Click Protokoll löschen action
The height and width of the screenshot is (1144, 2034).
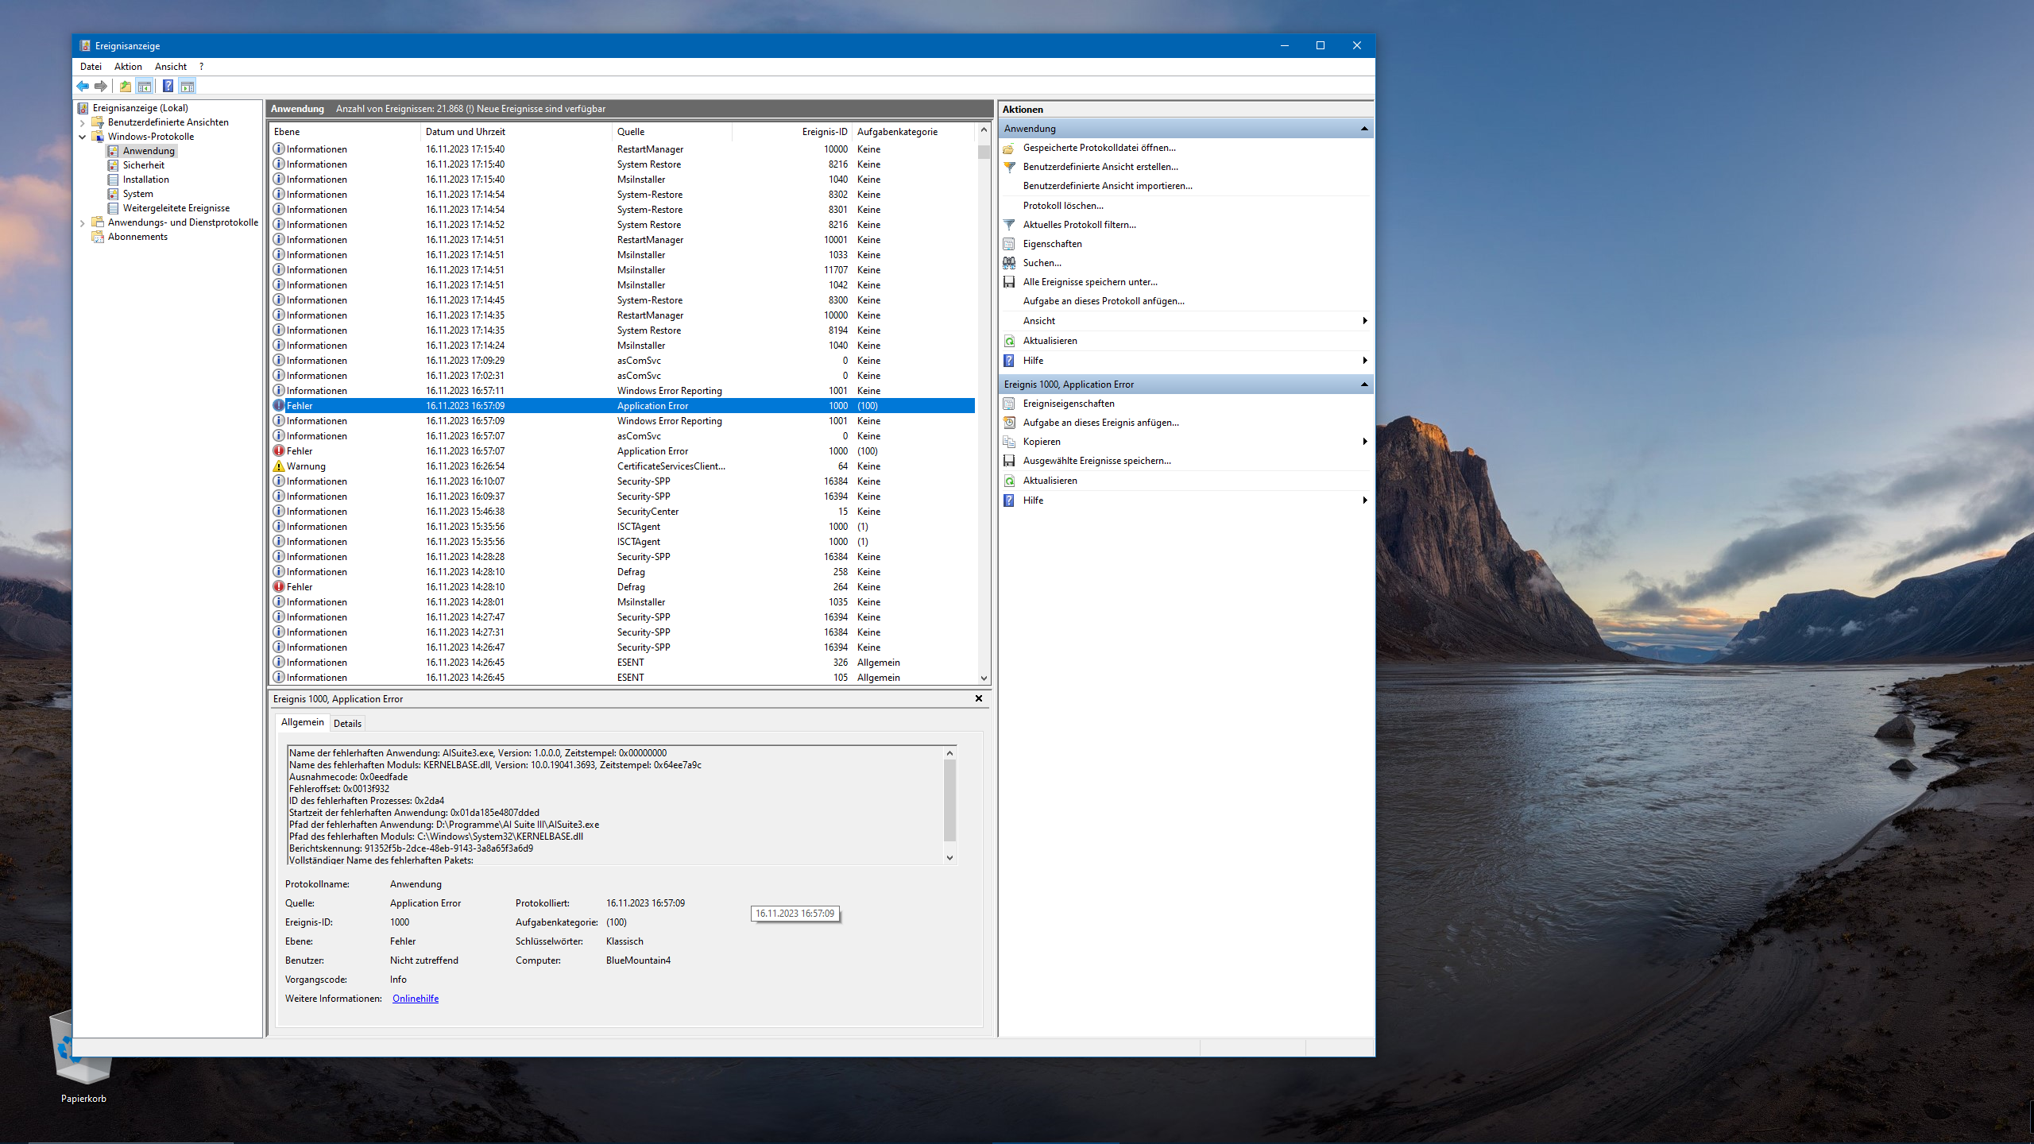point(1062,206)
